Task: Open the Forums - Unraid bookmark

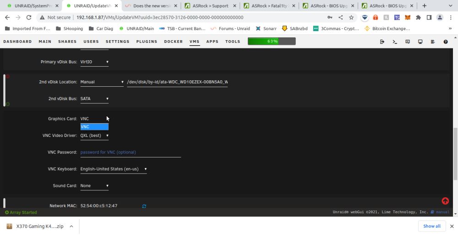Action: coord(230,28)
